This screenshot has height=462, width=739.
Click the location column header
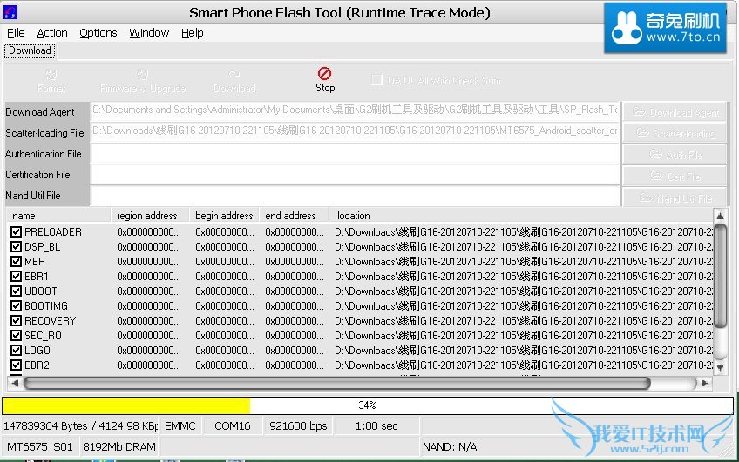(523, 216)
